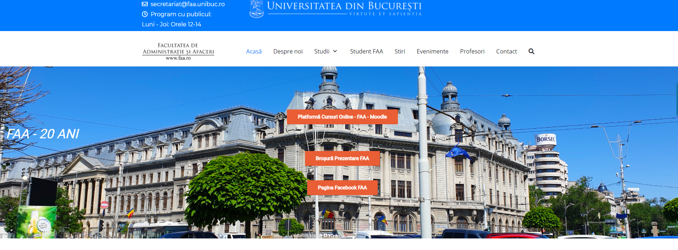
Task: Open the search magnifier icon in the navbar
Action: click(531, 51)
